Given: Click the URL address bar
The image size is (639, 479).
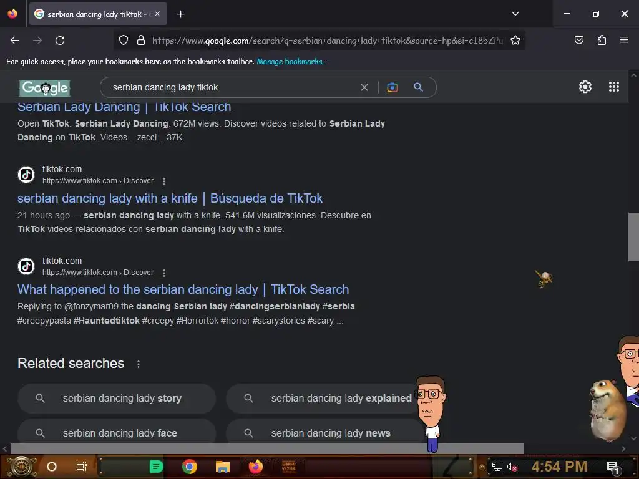Looking at the screenshot, I should click(327, 41).
